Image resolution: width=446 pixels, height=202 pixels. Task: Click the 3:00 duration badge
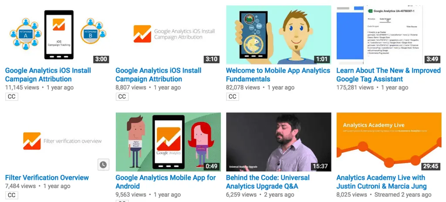101,60
